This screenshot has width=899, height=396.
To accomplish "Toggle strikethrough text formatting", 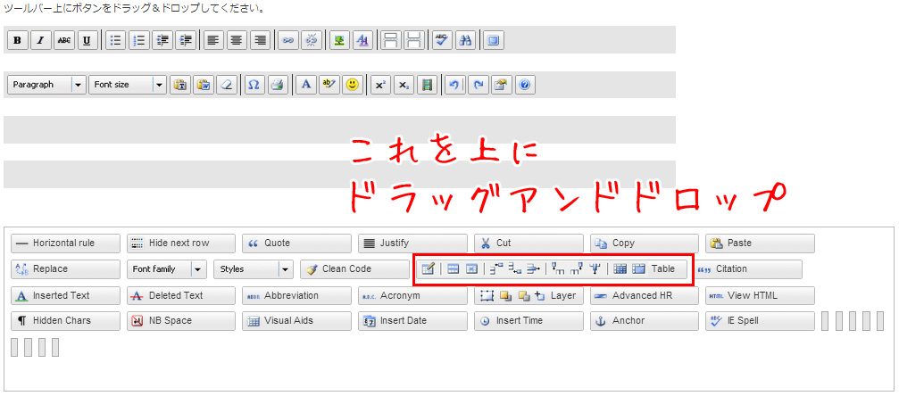I will coord(64,40).
